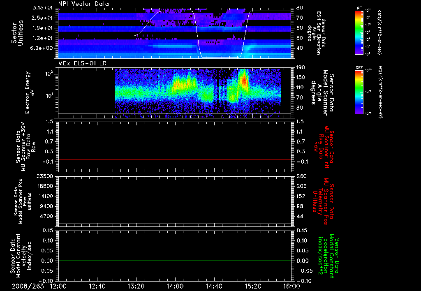Click the NPI Vector Data panel title

point(83,4)
